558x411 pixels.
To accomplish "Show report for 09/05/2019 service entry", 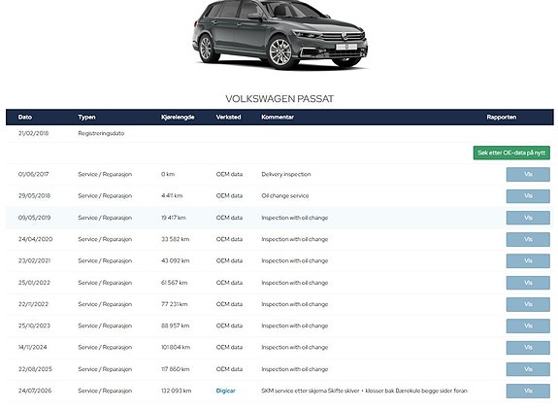I will point(528,218).
